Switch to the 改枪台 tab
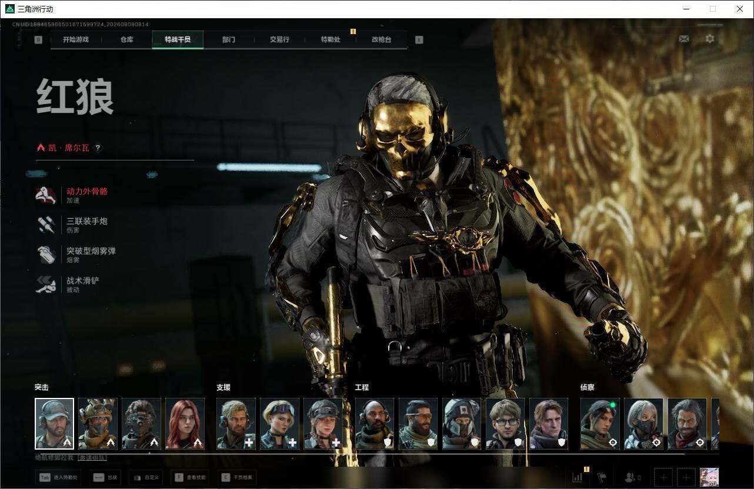 point(381,39)
